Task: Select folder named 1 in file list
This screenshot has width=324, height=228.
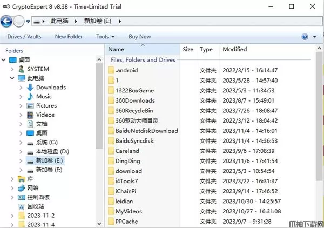Action: pos(117,81)
